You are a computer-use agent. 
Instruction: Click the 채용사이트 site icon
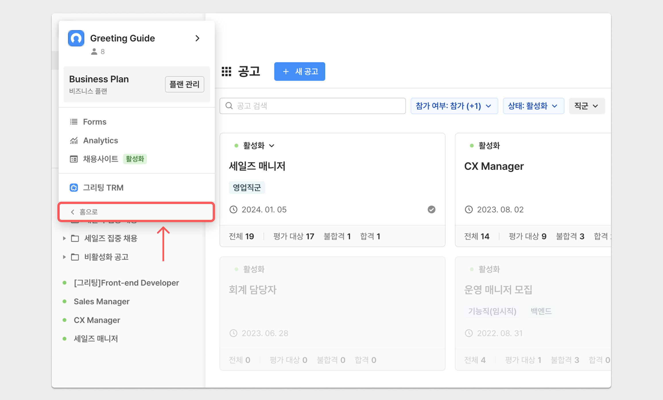(74, 159)
